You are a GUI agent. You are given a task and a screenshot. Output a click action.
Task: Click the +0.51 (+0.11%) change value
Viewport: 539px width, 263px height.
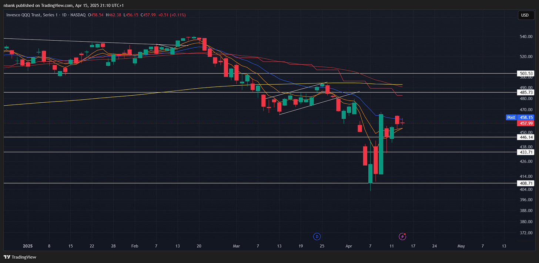pyautogui.click(x=172, y=15)
